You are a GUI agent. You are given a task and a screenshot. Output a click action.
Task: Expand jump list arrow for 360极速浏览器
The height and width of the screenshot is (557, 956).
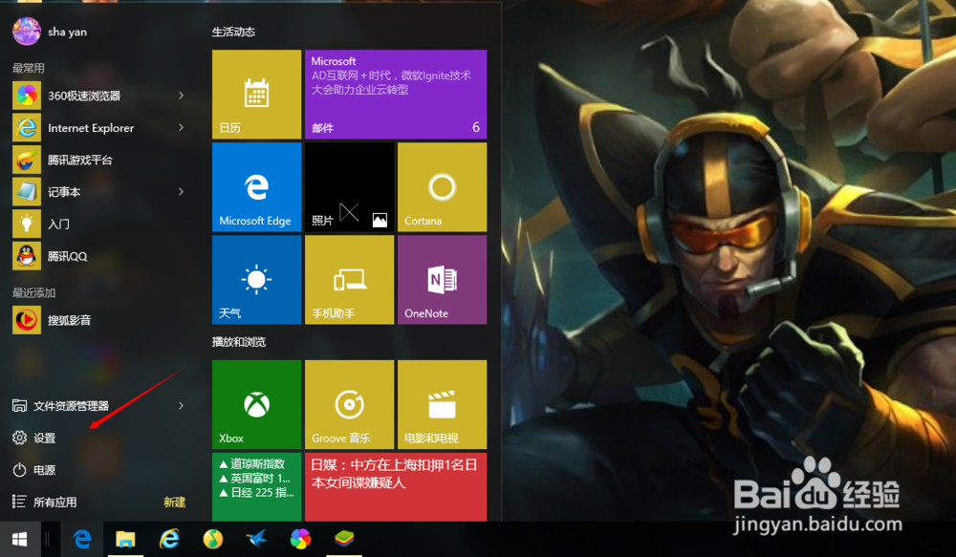coord(181,96)
